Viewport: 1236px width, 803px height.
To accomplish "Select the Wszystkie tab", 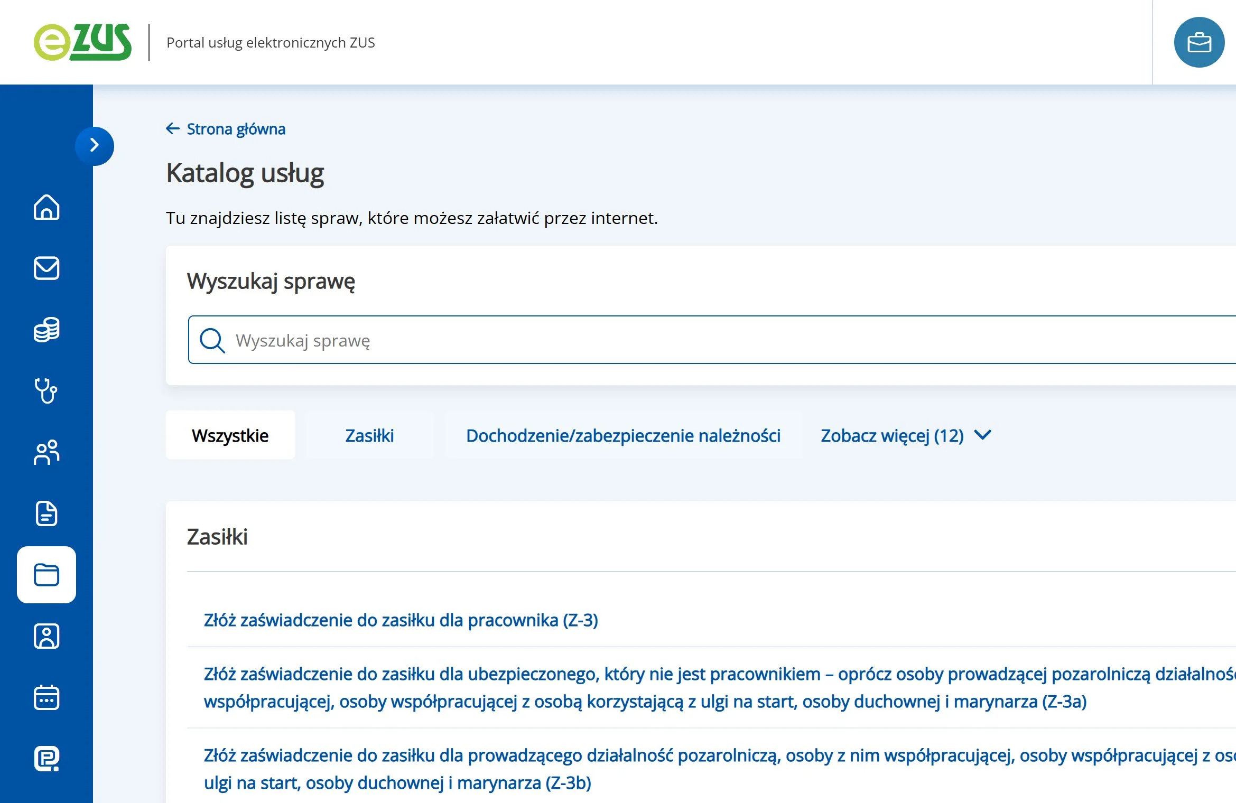I will coord(230,435).
